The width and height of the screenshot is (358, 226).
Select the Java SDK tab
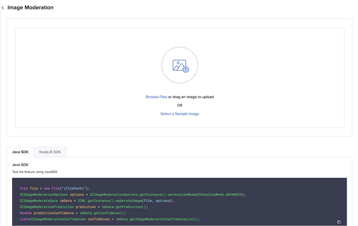click(20, 152)
